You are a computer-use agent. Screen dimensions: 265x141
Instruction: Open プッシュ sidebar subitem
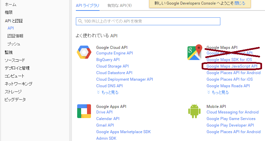(x=14, y=44)
